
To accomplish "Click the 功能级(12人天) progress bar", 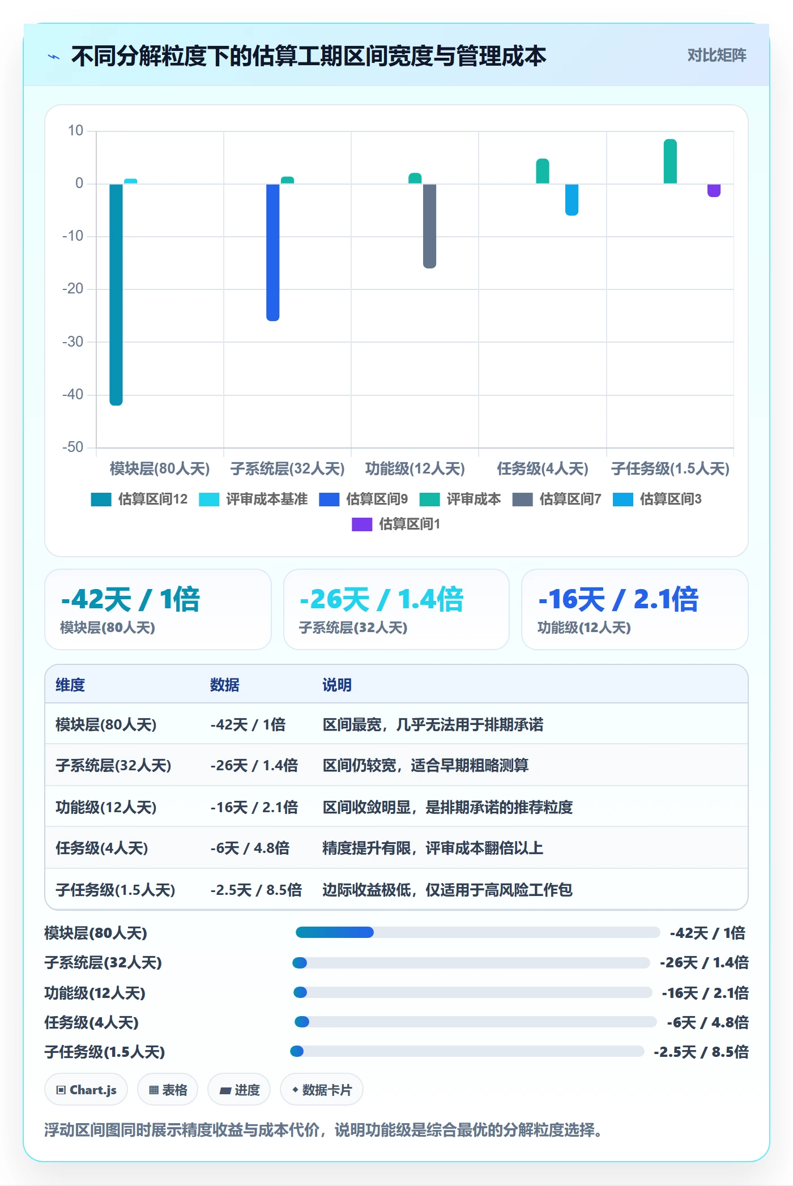I will pos(473,992).
